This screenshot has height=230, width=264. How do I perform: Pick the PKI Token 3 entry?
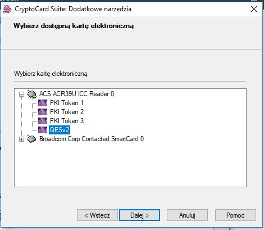point(67,121)
